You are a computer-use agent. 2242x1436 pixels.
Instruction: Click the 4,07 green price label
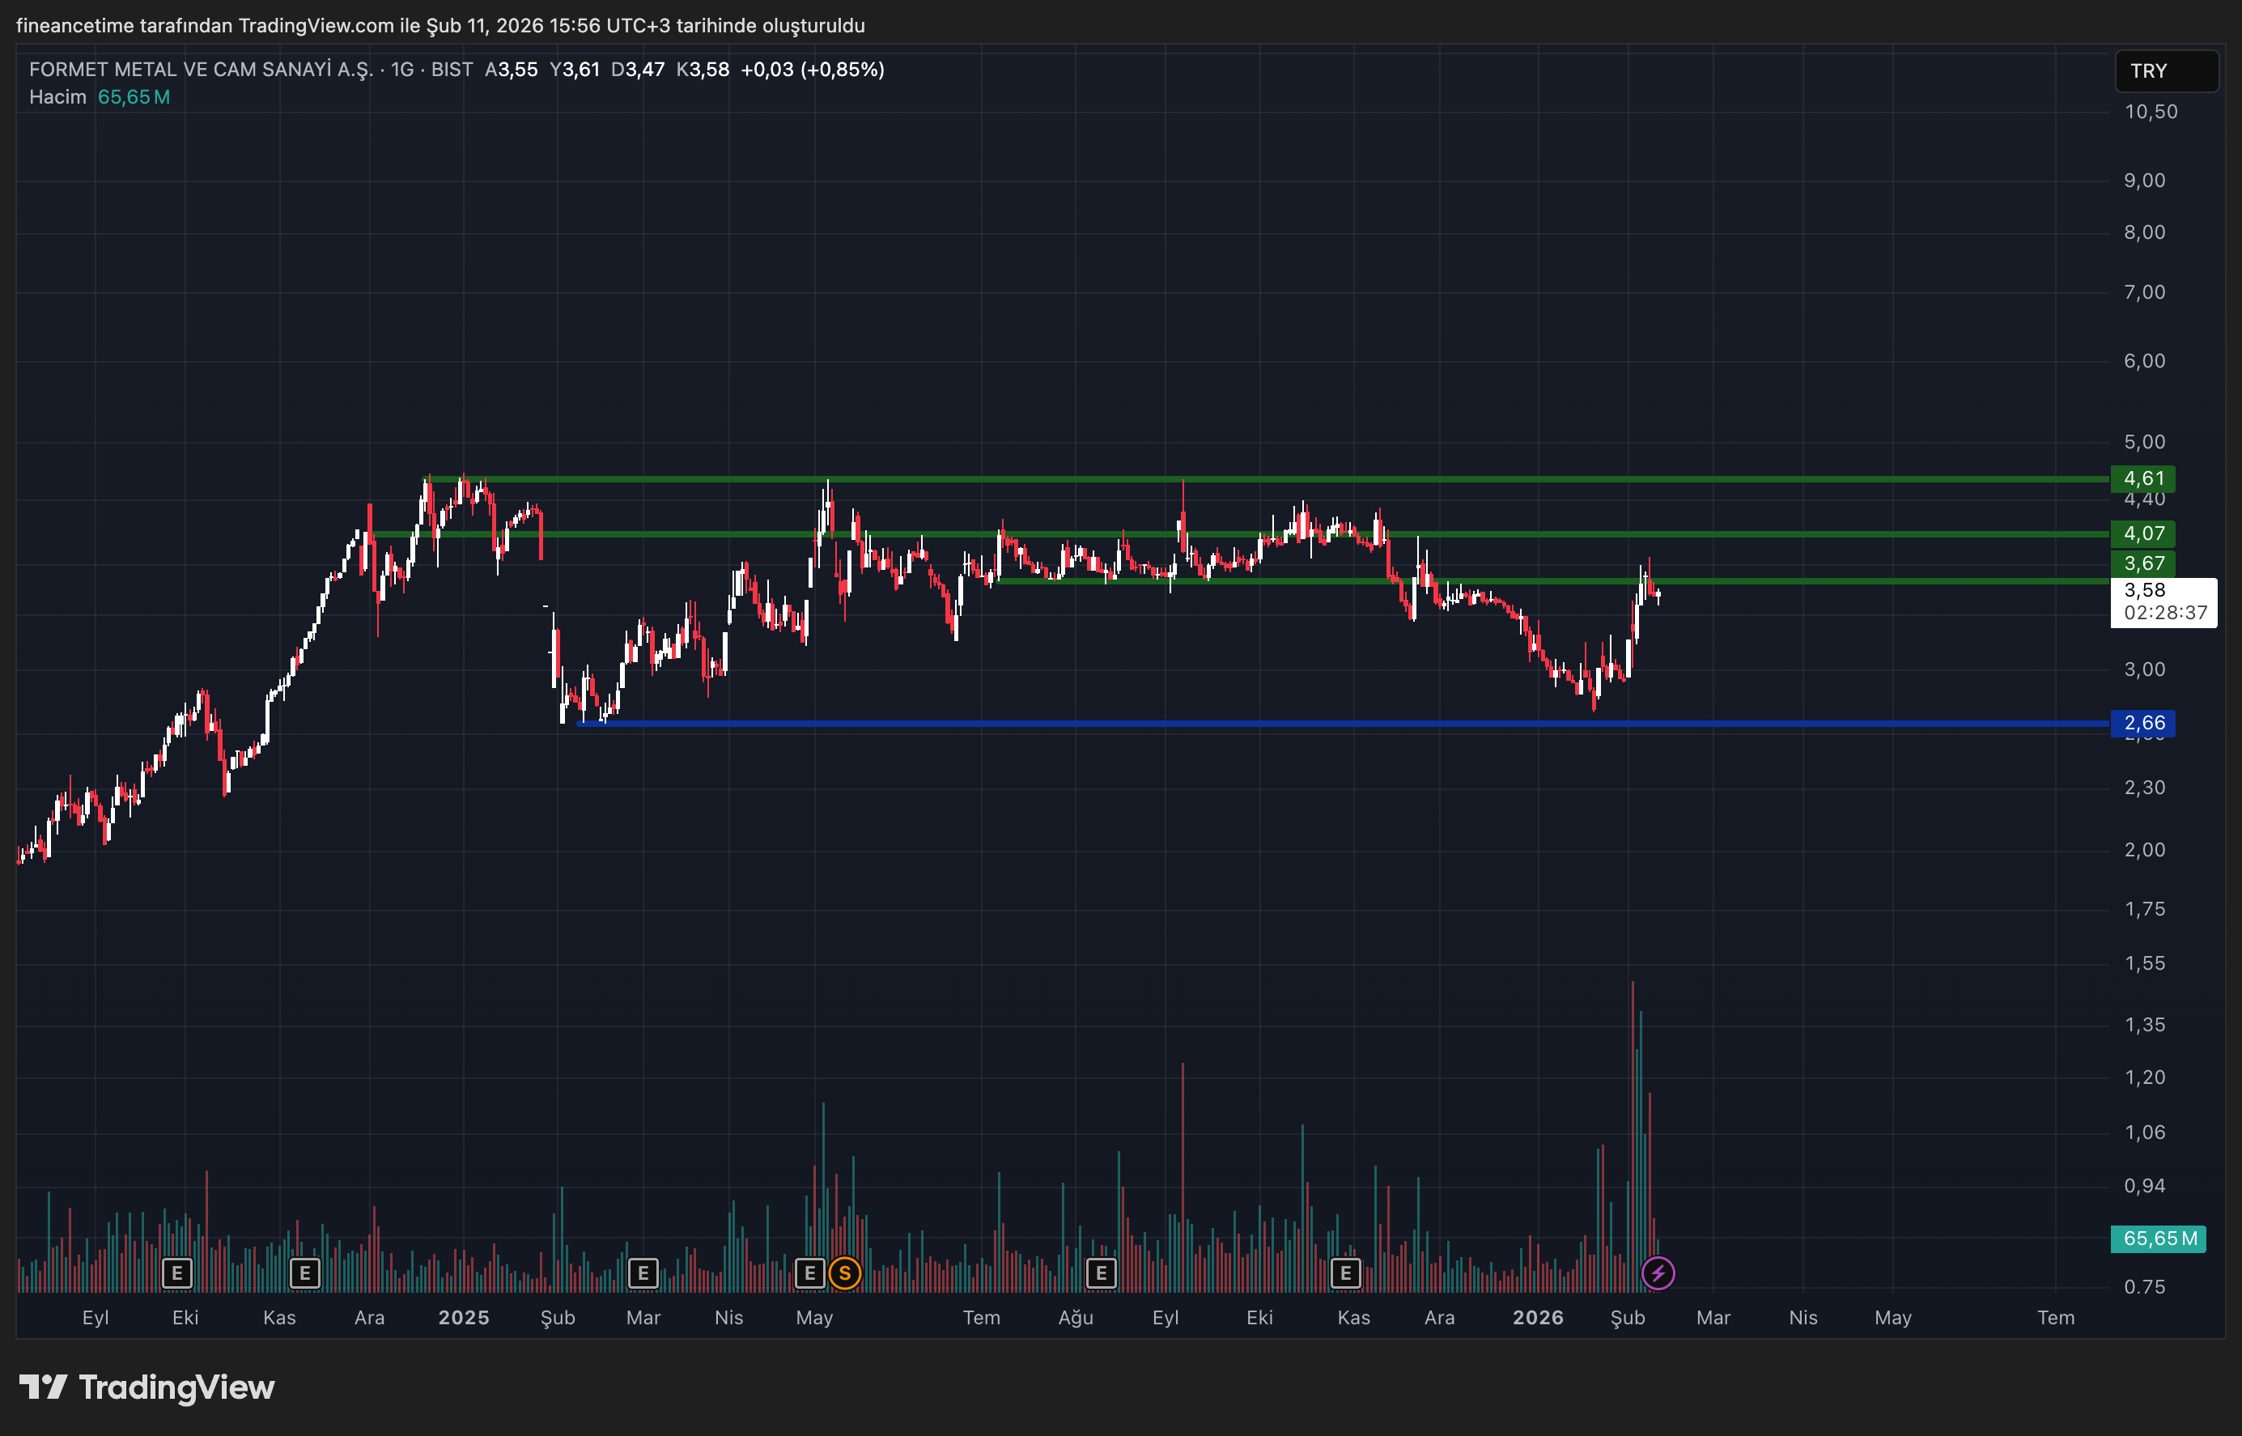point(2142,533)
